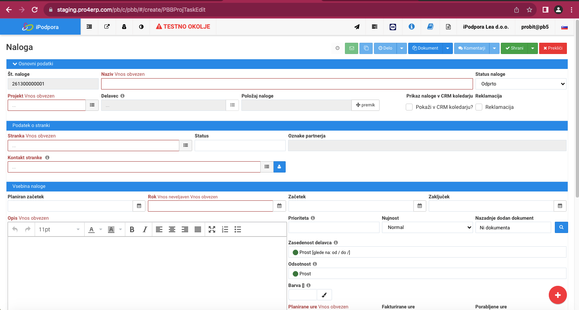This screenshot has height=310, width=579.
Task: Expand Komentarji button dropdown arrow
Action: tap(494, 48)
